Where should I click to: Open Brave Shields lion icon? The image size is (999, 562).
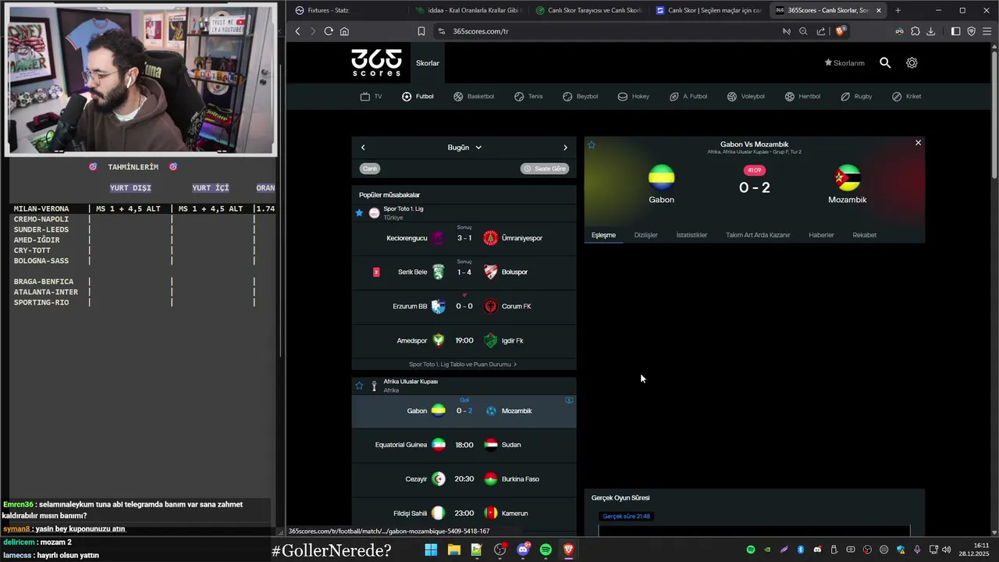point(840,31)
